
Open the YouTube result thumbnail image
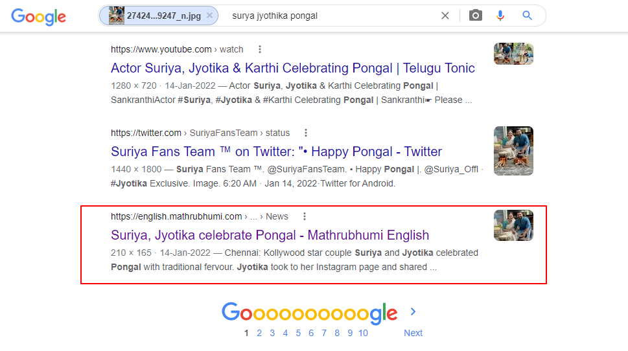(513, 54)
